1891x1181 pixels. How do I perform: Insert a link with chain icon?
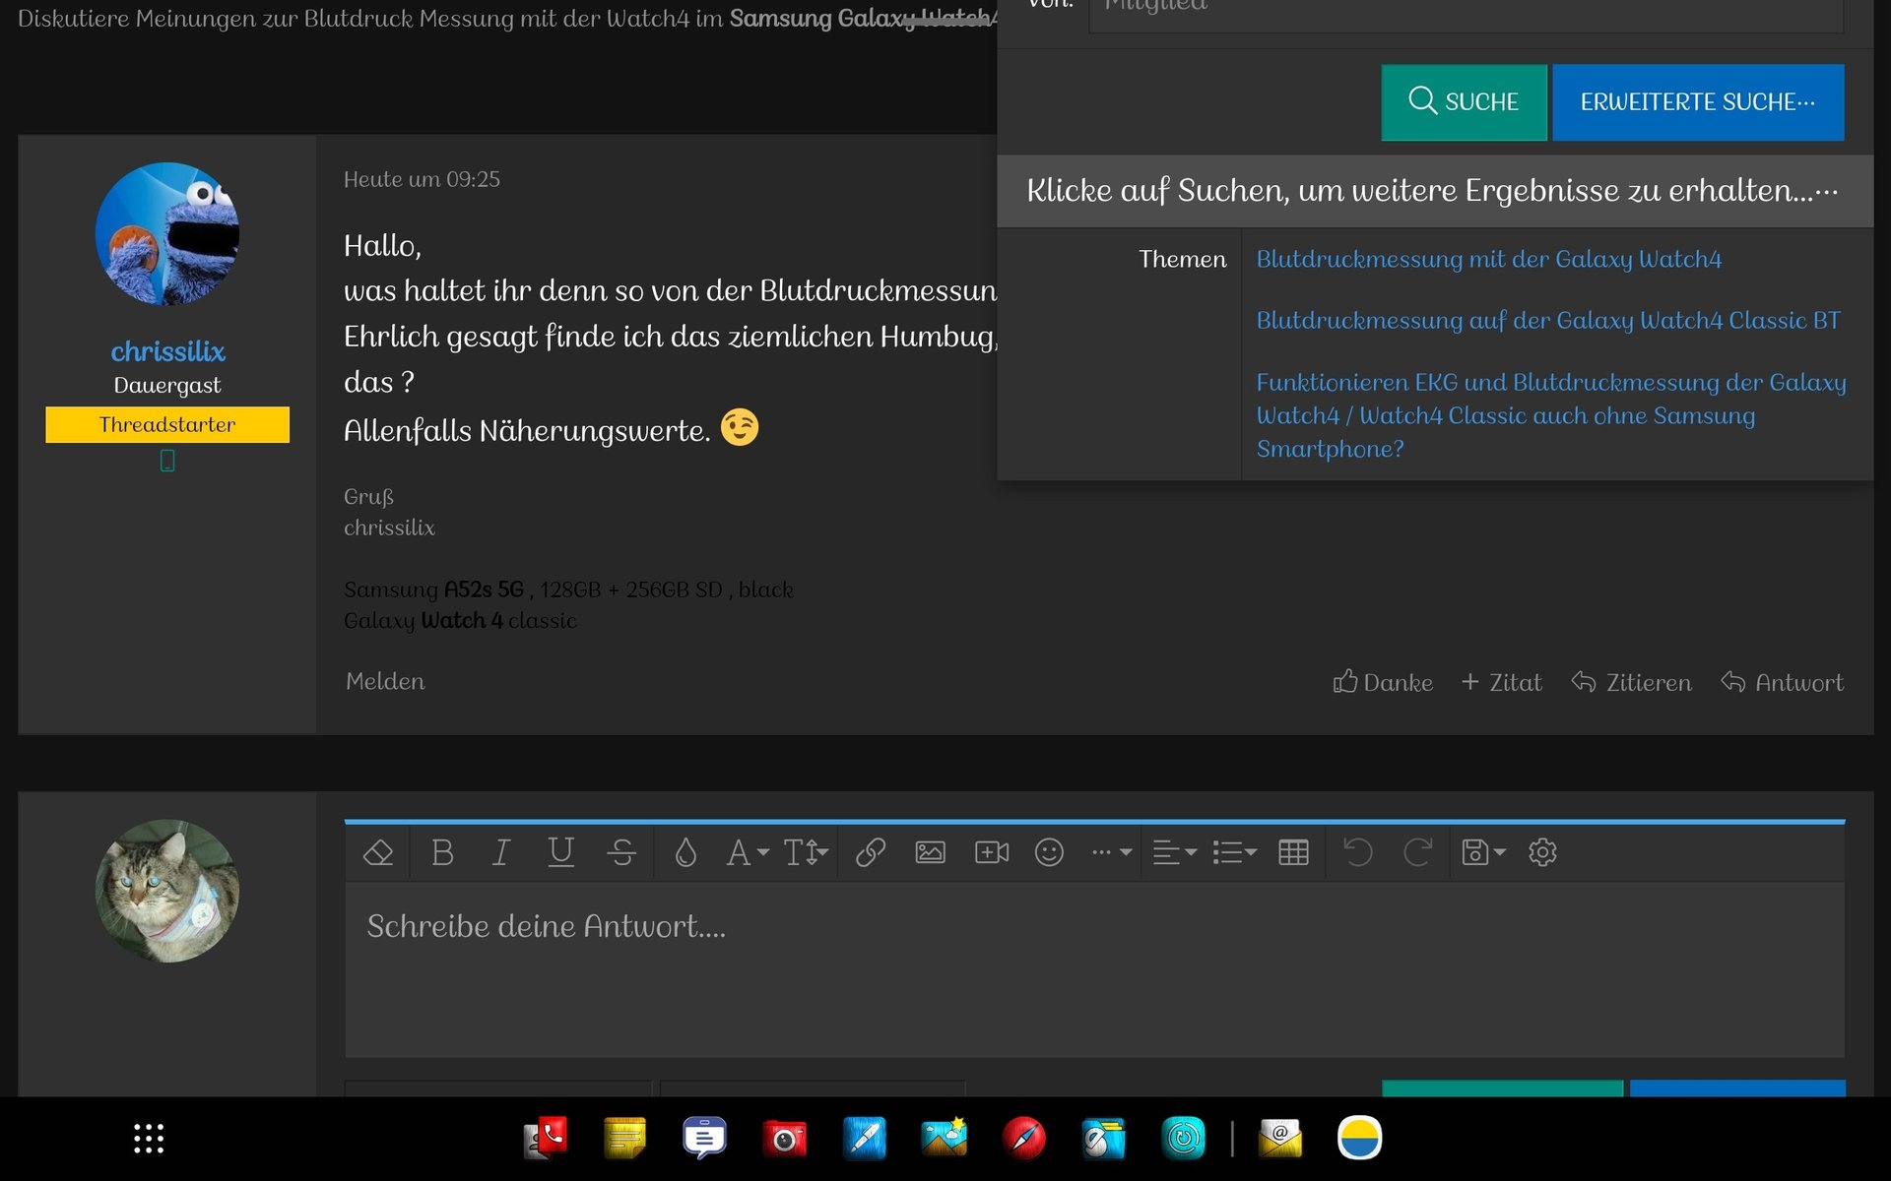click(x=871, y=852)
